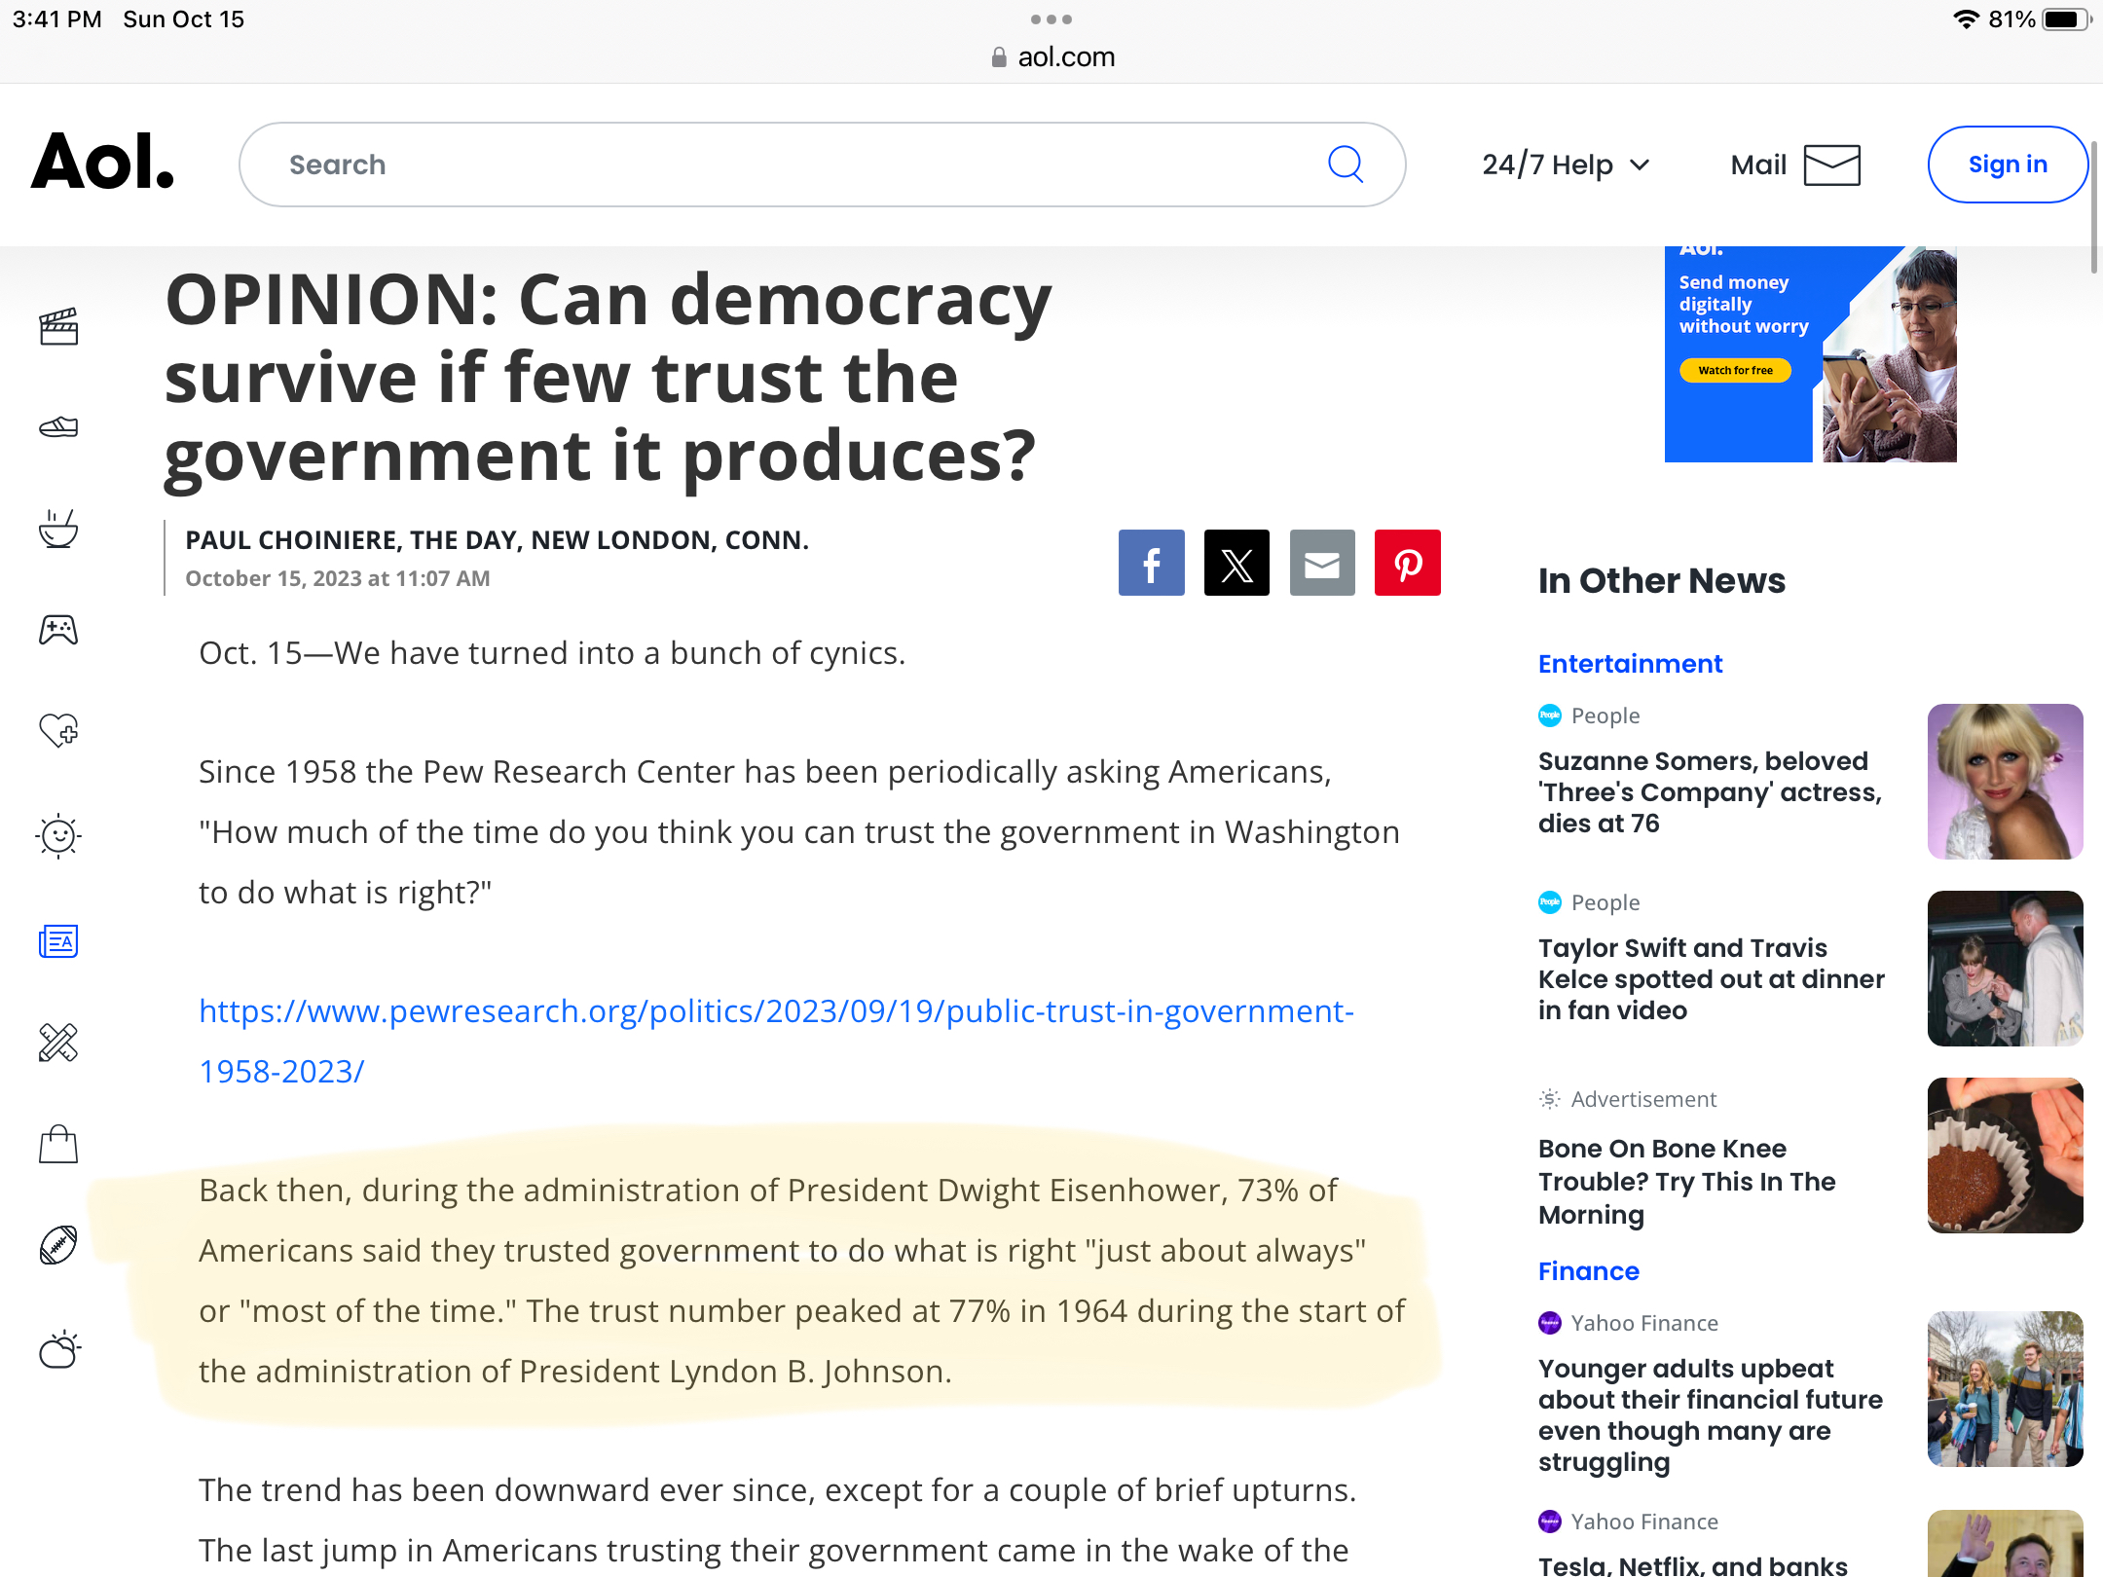
Task: Share the article on Facebook
Action: coord(1151,563)
